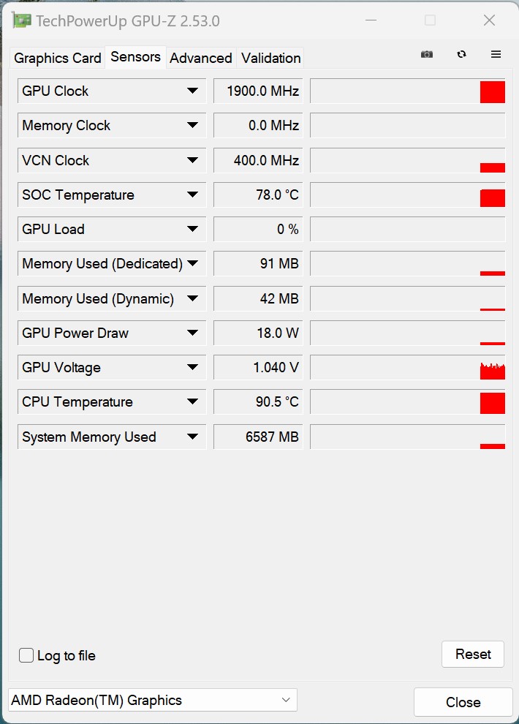Enable the Log to file checkbox
The height and width of the screenshot is (724, 519).
pos(26,655)
